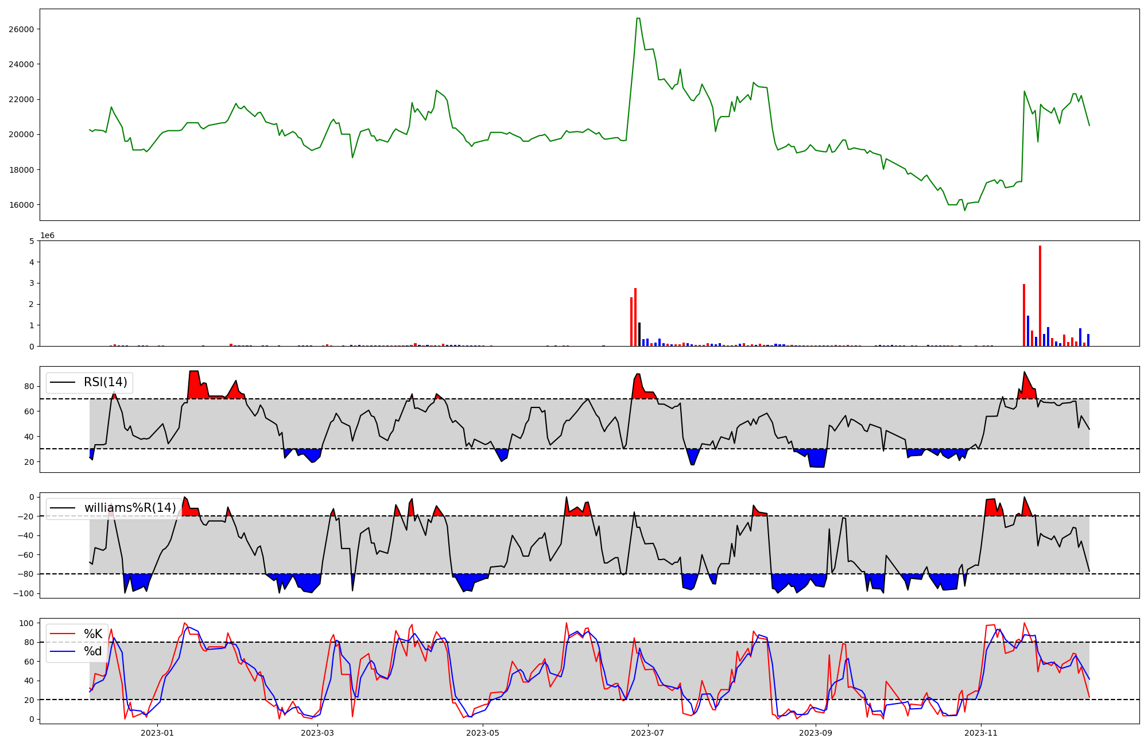Click the -100 tick on Williams %R axis
Viewport: 1148px width, 746px height.
click(24, 593)
